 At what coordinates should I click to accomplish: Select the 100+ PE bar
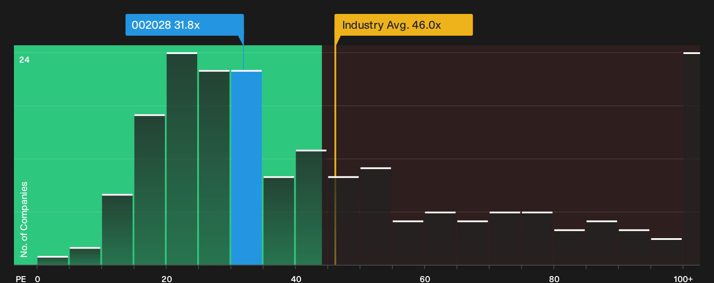coord(692,158)
